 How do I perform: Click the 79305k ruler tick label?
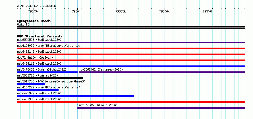pos(121,11)
